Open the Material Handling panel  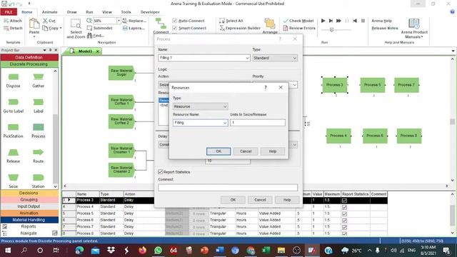tap(29, 220)
